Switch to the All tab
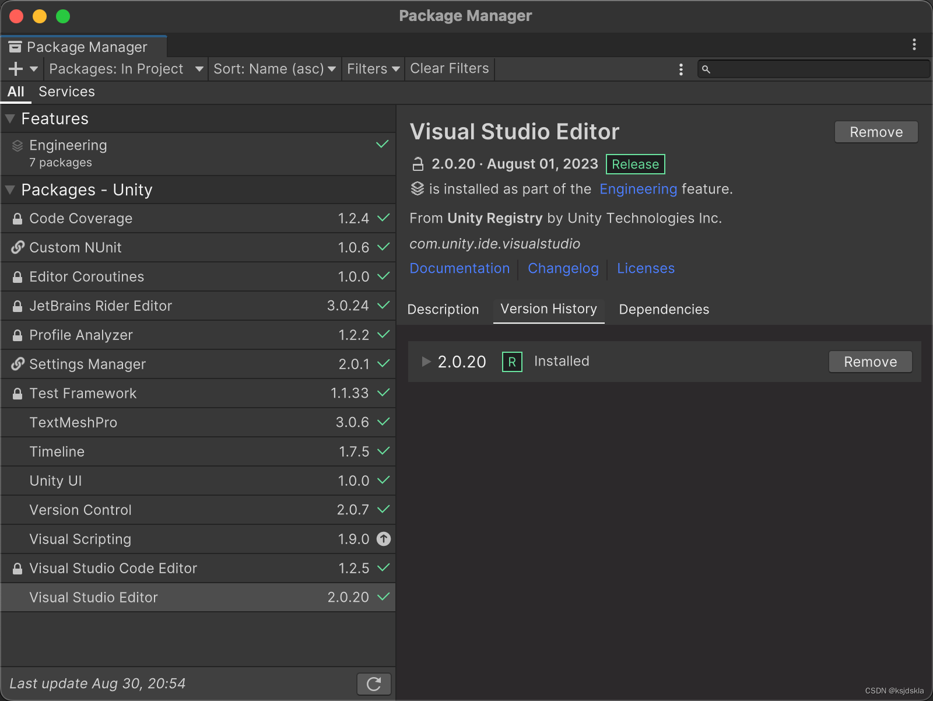The image size is (933, 701). [x=16, y=92]
